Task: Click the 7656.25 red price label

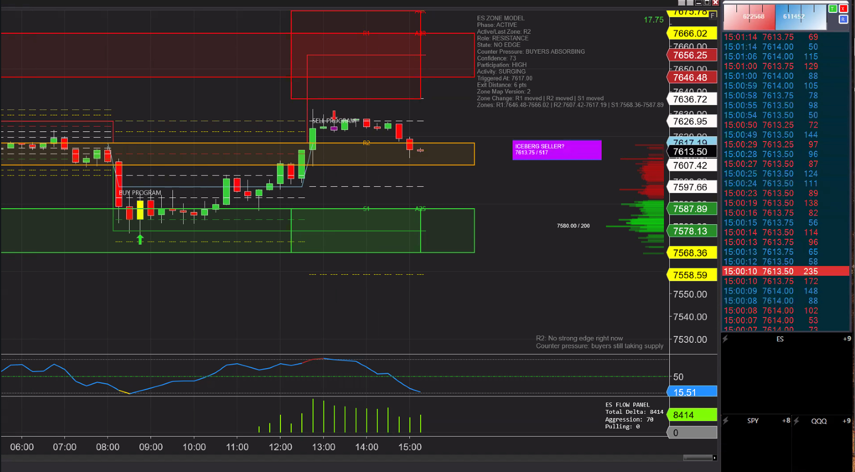Action: pyautogui.click(x=692, y=55)
